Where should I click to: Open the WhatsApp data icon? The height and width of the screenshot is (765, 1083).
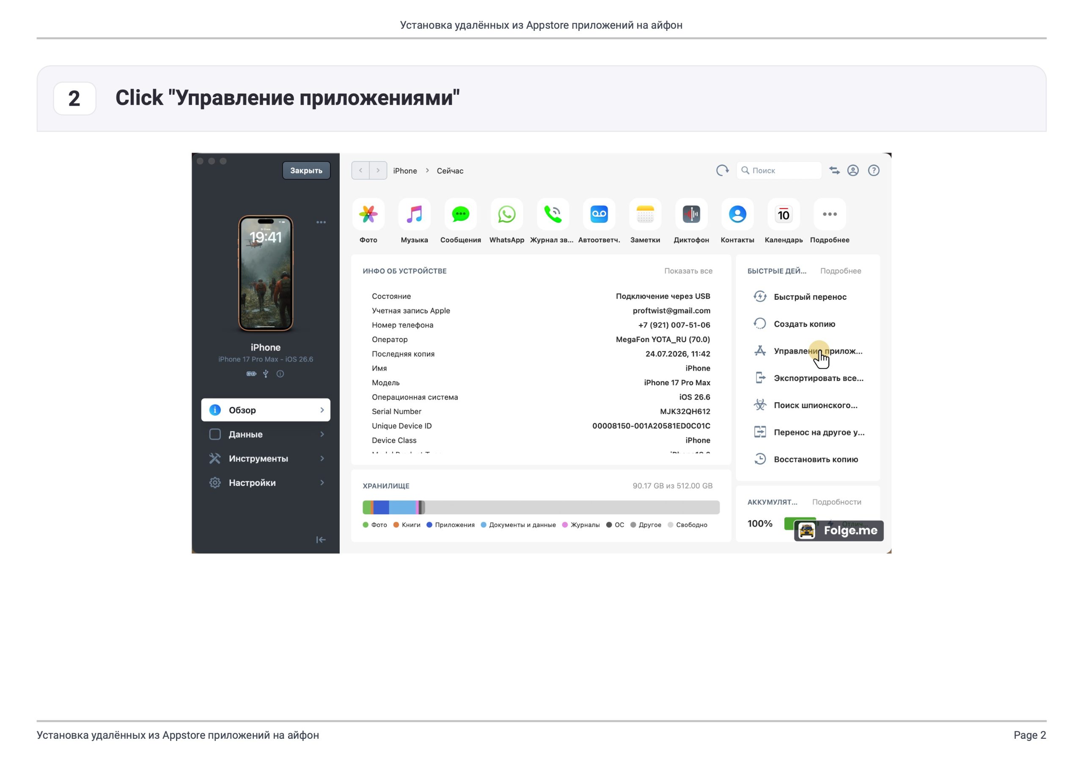pyautogui.click(x=506, y=214)
